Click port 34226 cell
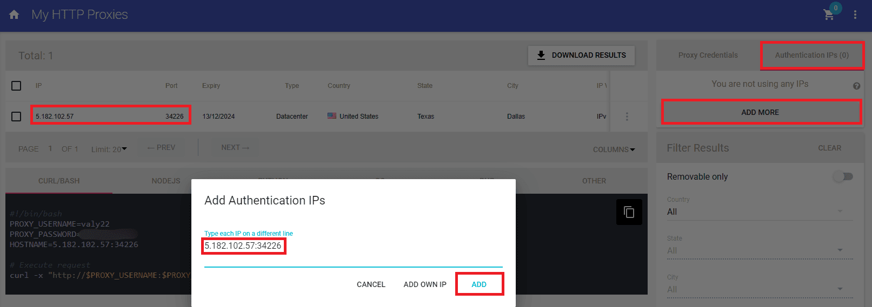This screenshot has height=307, width=872. [x=175, y=117]
